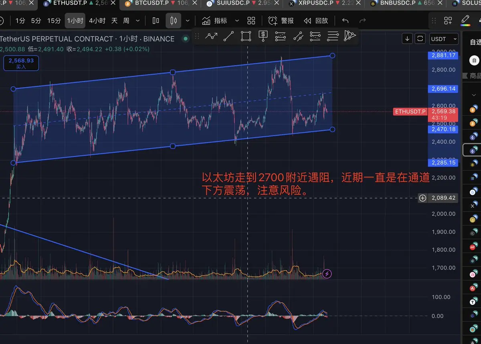Click the red Chinese annotation text
This screenshot has width=481, height=344.
(317, 184)
